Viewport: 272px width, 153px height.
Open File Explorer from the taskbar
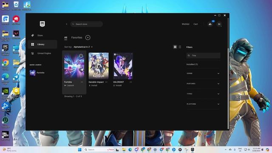(124, 150)
